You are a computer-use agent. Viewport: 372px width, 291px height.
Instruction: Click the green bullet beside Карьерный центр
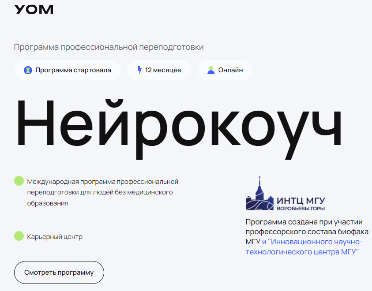coord(19,236)
